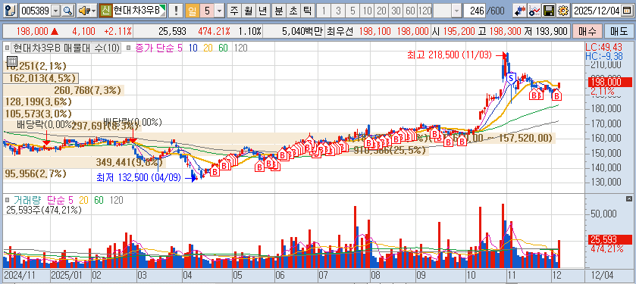Click the speaker alert icon

84,11
